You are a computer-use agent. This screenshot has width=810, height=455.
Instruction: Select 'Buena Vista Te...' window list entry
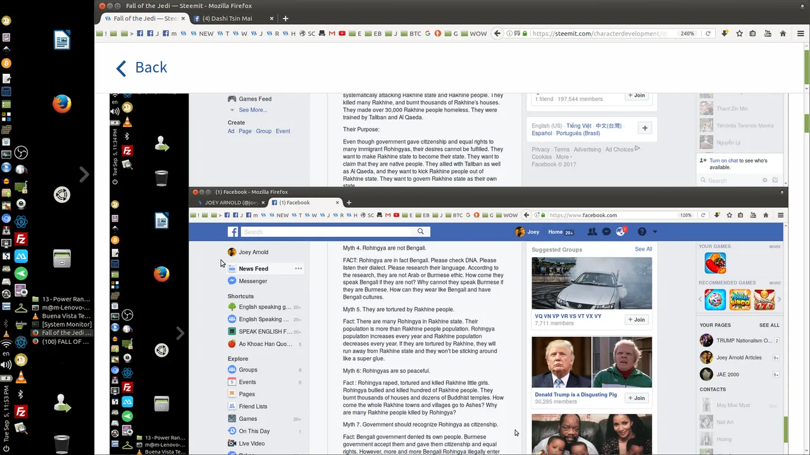pos(61,316)
